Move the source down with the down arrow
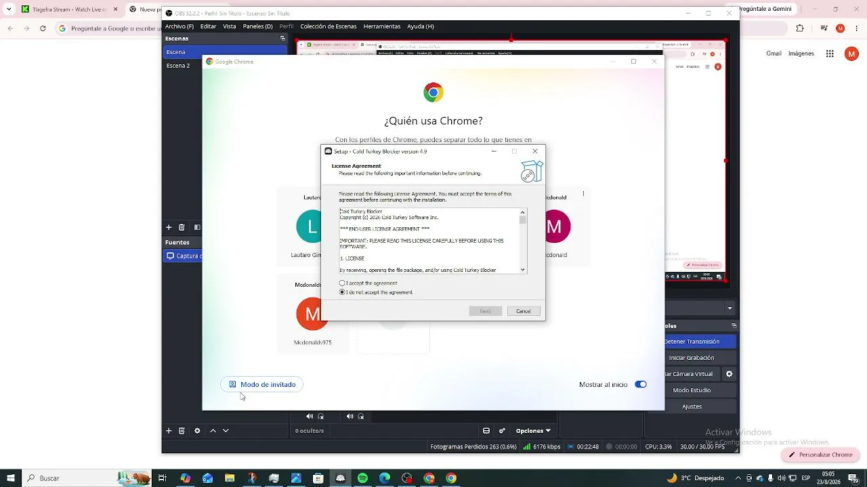The image size is (867, 487). tap(226, 431)
